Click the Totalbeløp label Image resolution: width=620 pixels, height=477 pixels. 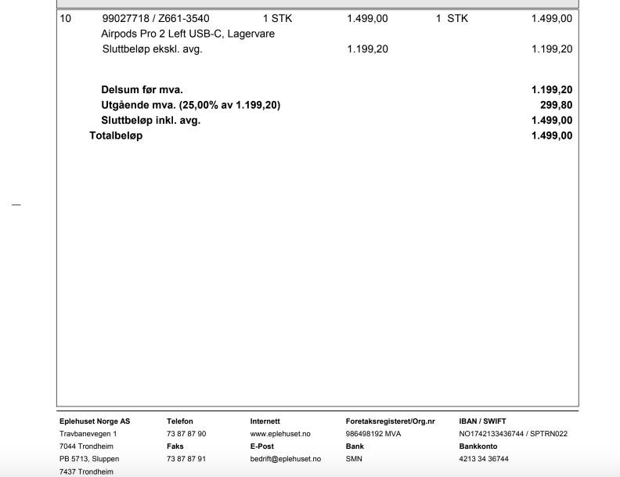[116, 136]
